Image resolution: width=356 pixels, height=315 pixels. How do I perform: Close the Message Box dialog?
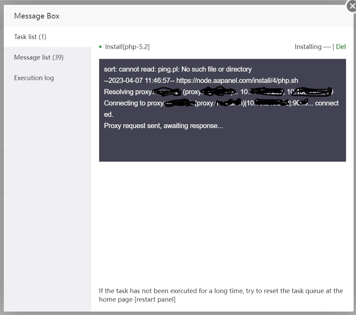352,7
